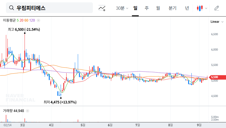The image size is (226, 128).
Task: Click the 5.00m volume axis label
Action: click(215, 117)
